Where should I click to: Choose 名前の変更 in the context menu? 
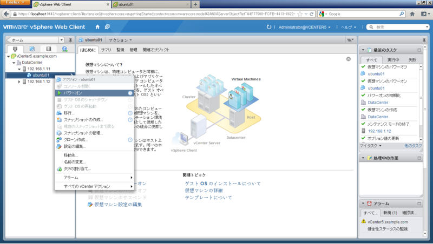(95, 162)
